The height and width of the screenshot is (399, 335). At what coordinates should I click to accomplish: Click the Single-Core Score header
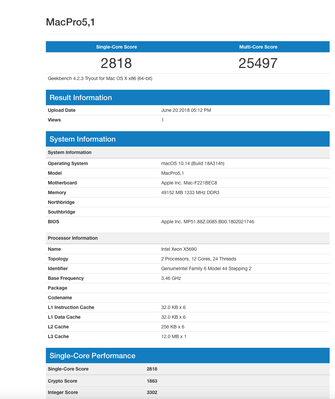coord(116,47)
